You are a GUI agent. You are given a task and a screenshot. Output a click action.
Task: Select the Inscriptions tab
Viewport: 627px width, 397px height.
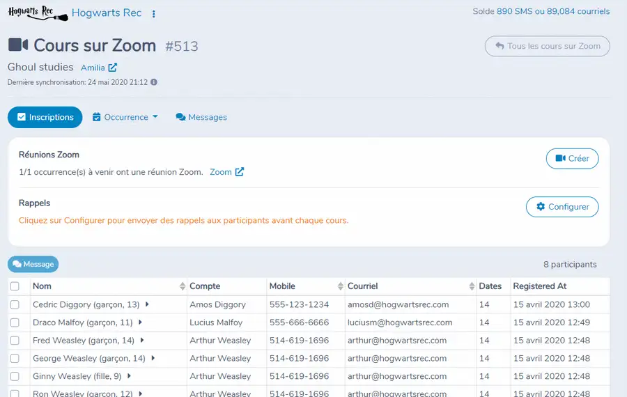coord(45,117)
